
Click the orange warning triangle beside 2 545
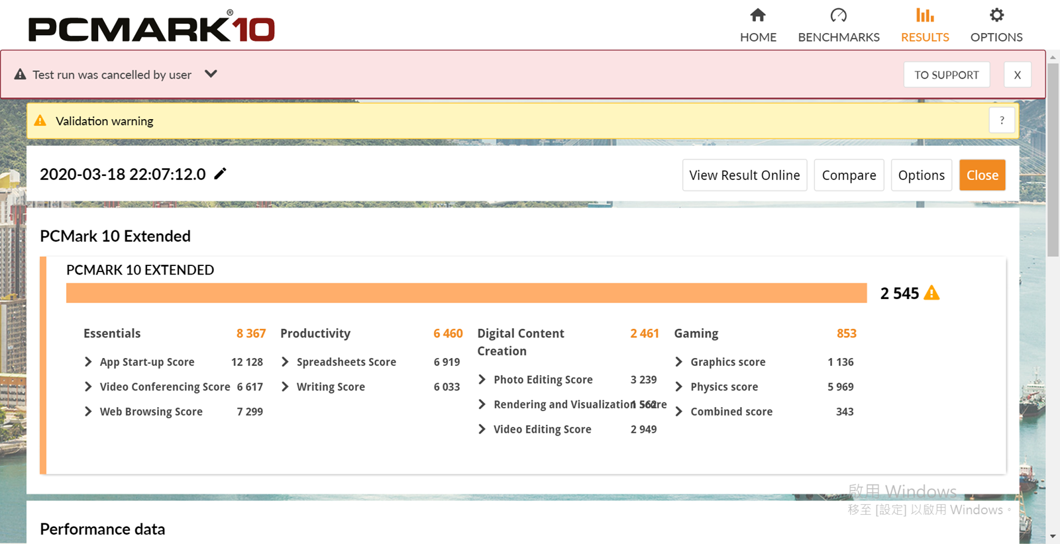[931, 293]
